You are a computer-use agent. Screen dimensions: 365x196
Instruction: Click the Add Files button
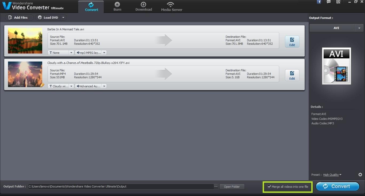[19, 18]
